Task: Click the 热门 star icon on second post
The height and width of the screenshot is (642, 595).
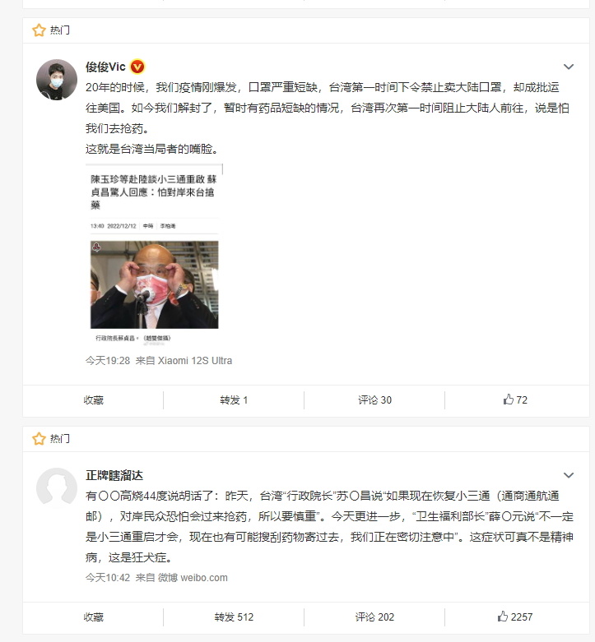Action: [39, 439]
